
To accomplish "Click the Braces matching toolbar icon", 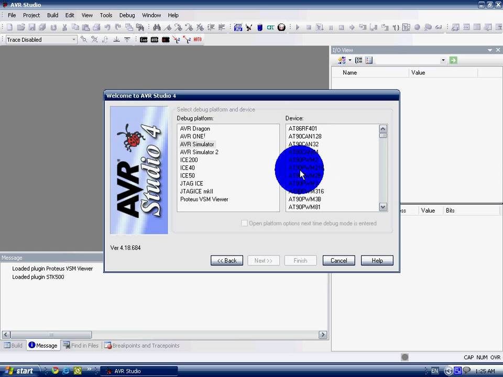I will (396, 27).
